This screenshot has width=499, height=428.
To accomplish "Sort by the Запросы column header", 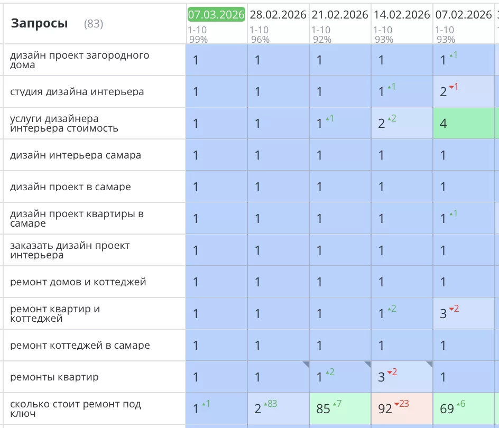I will pos(40,23).
